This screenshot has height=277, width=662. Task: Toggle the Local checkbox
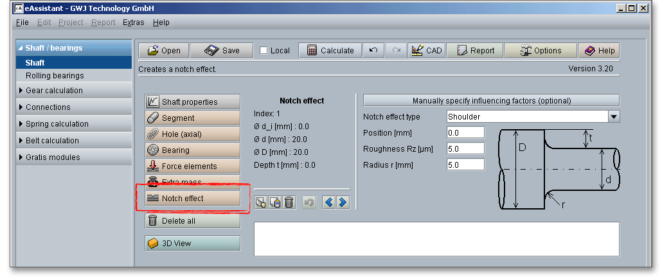point(264,51)
